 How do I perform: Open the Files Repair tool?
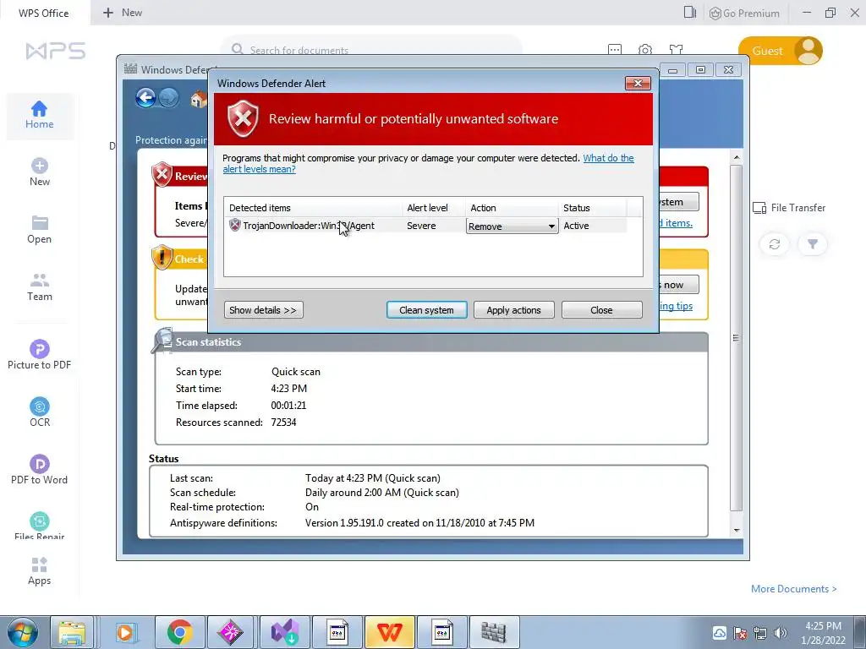pos(39,526)
